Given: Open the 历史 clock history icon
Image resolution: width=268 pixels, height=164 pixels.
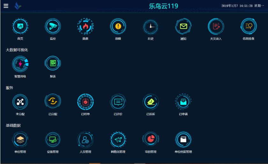Looking at the screenshot, I should 151,27.
